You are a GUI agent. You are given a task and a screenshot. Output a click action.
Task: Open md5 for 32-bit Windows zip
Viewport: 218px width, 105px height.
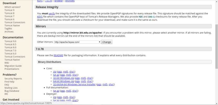(x=84, y=78)
